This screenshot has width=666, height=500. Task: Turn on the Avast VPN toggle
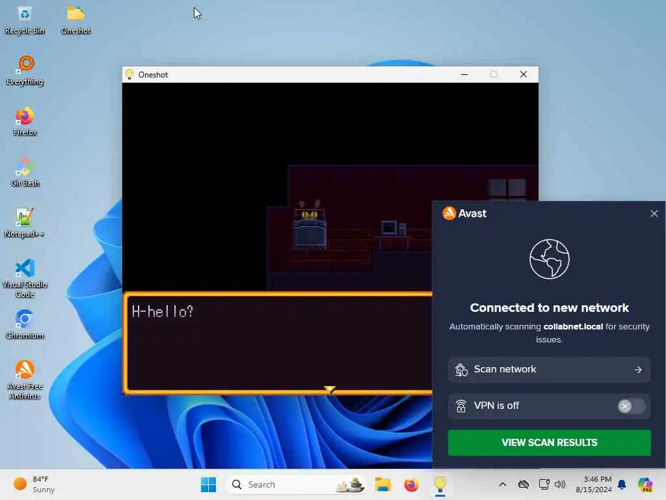pyautogui.click(x=631, y=406)
